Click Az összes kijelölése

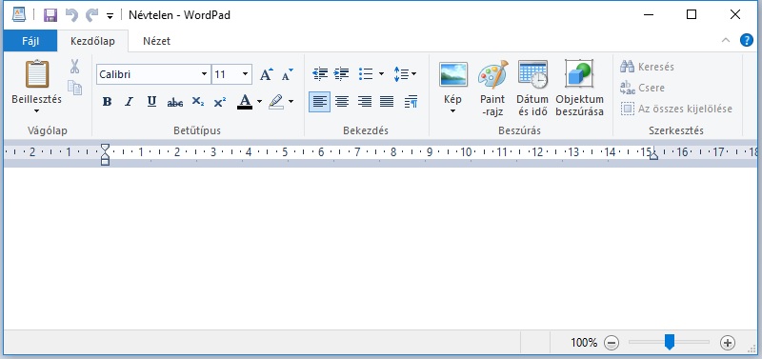[x=676, y=109]
